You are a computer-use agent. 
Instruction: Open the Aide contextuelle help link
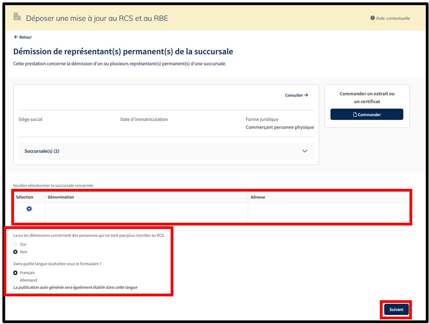392,18
